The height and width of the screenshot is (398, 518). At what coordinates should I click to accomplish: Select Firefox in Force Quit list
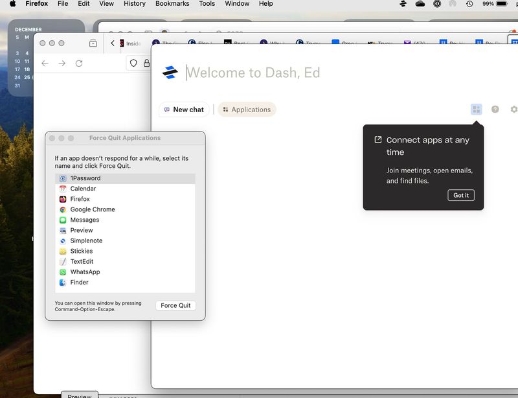point(80,199)
